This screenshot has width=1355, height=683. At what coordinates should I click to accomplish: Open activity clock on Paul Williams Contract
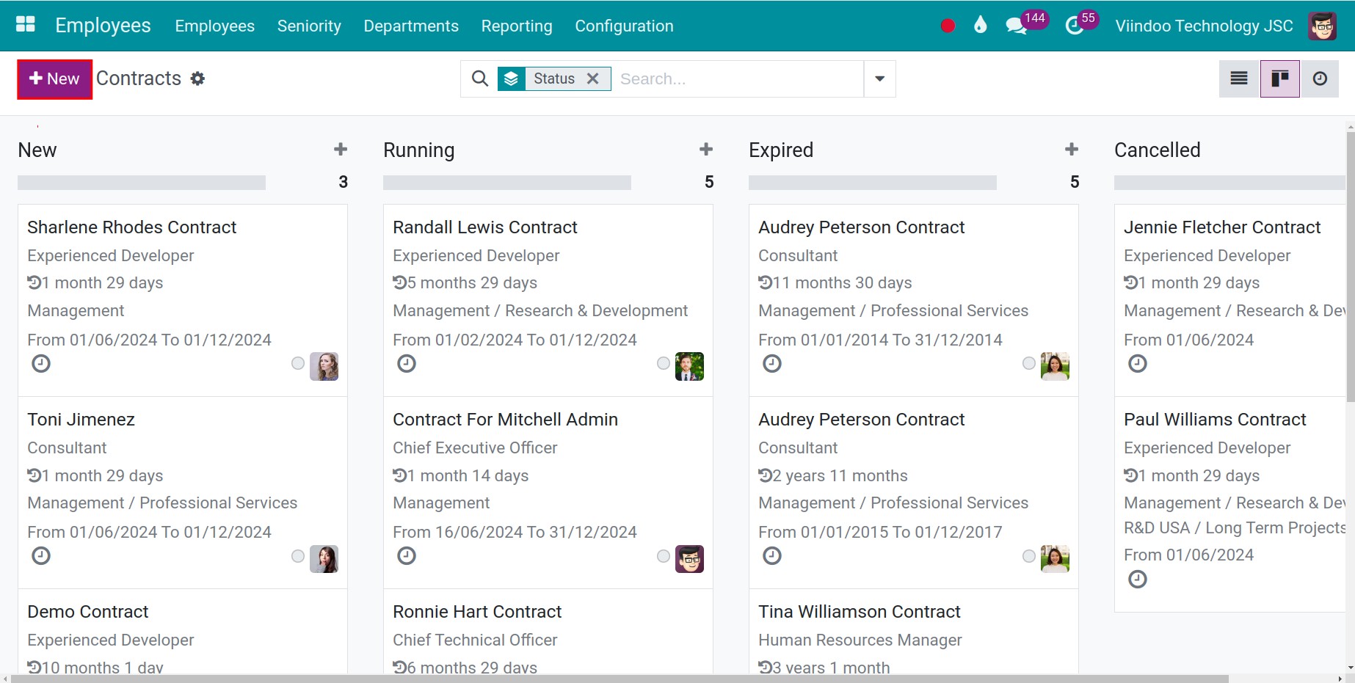pyautogui.click(x=1138, y=580)
